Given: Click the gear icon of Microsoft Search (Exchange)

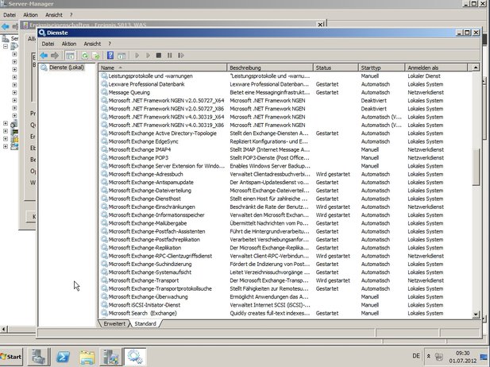Looking at the screenshot, I should tap(104, 313).
